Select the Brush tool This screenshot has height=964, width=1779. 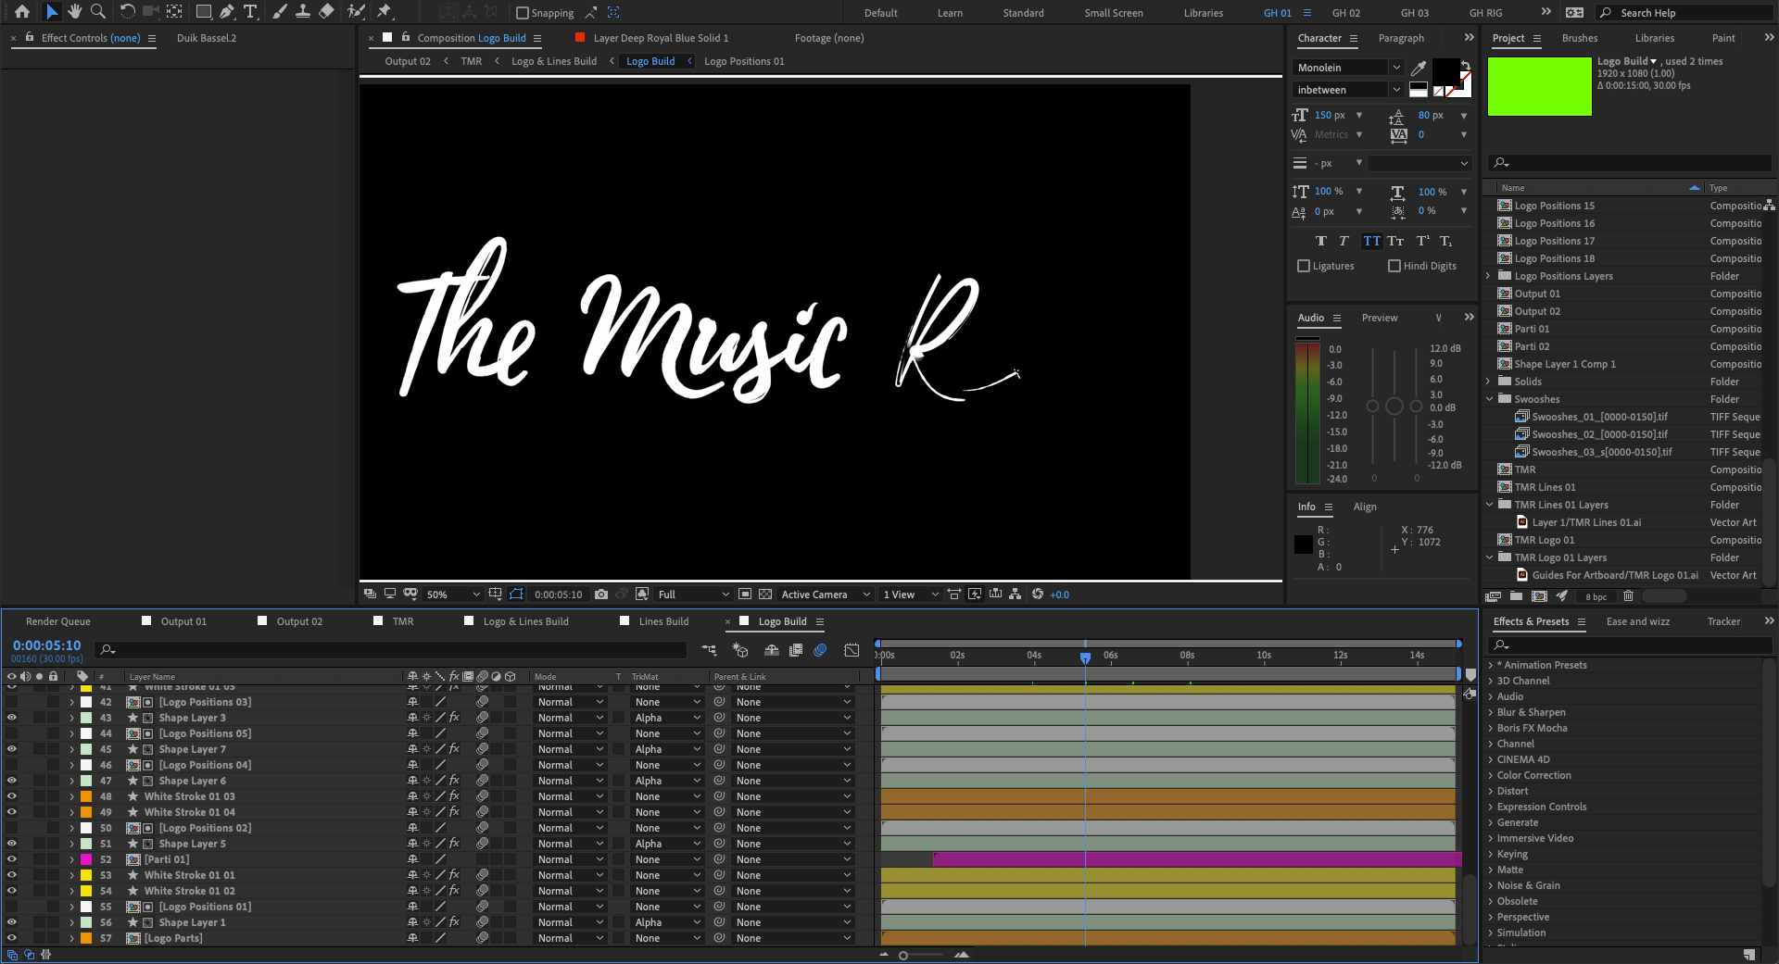click(x=280, y=12)
